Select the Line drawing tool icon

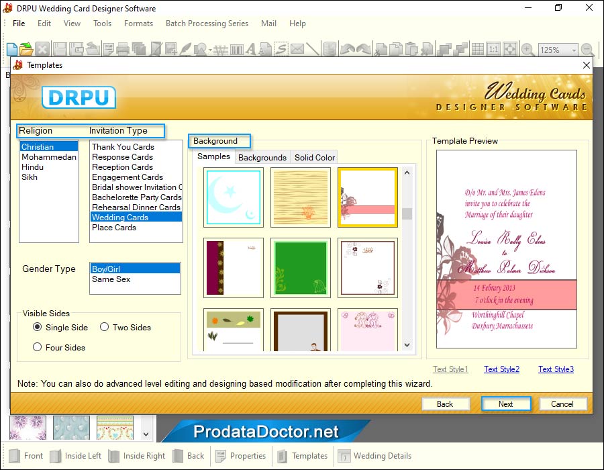[313, 49]
